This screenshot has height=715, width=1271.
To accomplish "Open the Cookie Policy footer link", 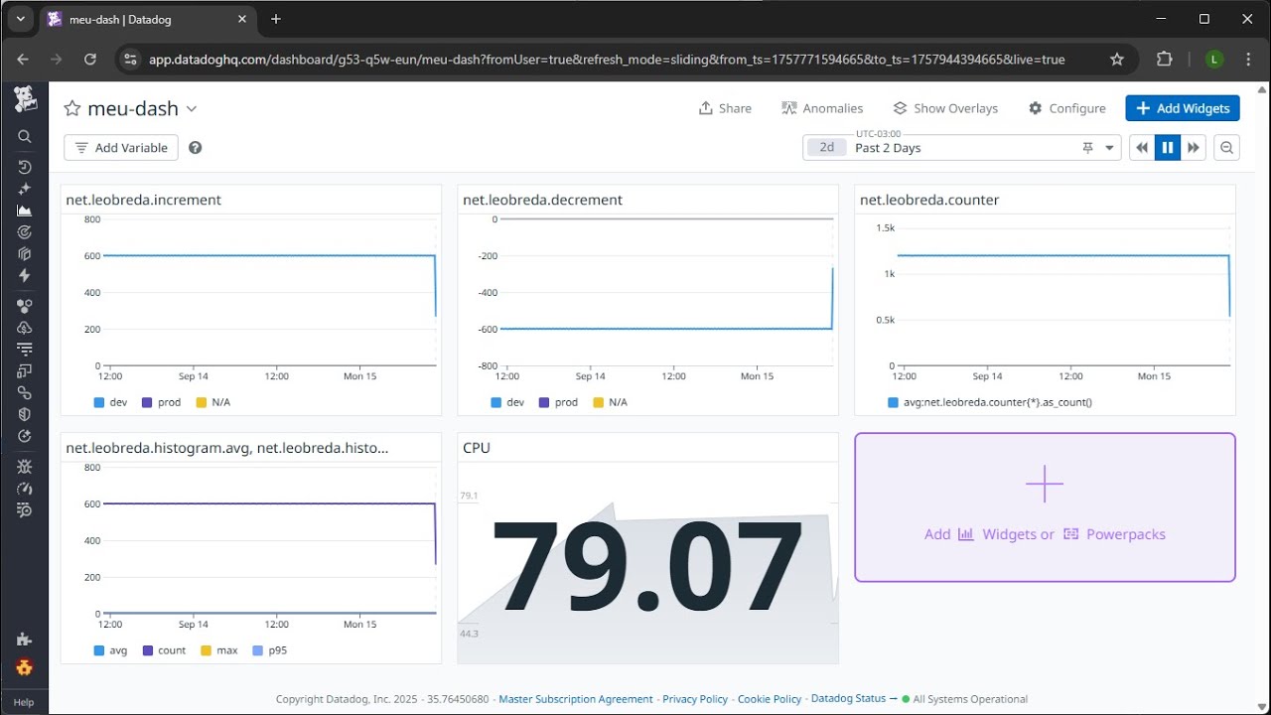I will (x=770, y=699).
